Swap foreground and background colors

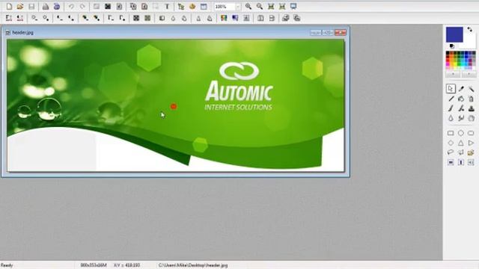(x=470, y=30)
